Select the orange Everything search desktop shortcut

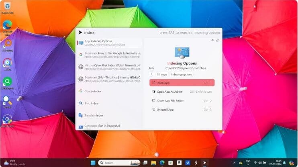[8, 46]
